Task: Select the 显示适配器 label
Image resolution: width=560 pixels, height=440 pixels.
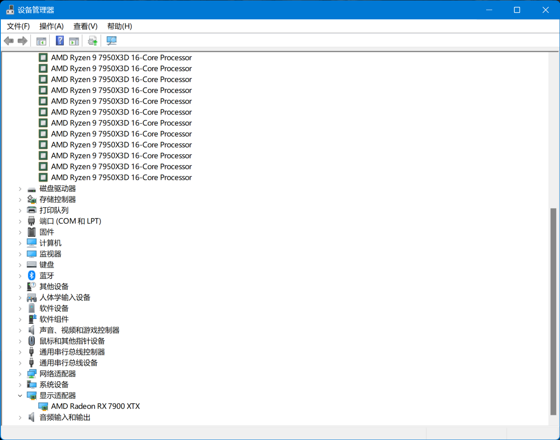Action: coord(58,396)
